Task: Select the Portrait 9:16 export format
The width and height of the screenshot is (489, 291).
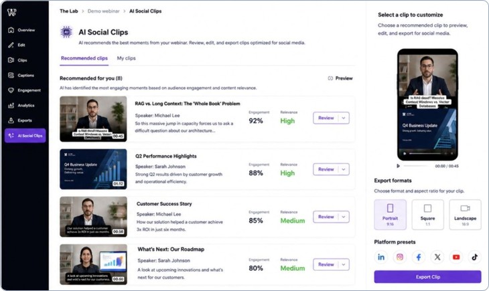Action: click(390, 215)
